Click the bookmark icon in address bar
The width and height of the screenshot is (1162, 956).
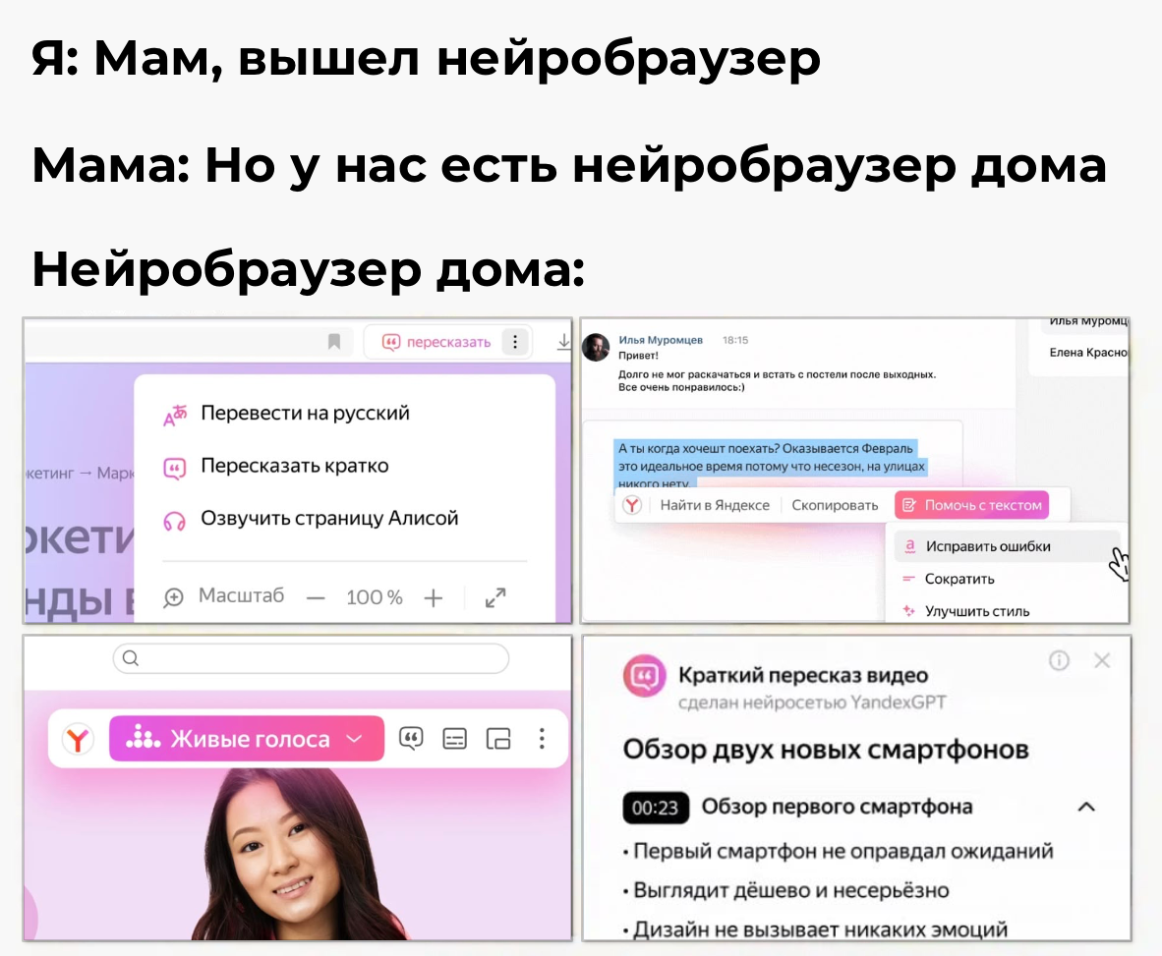(x=334, y=341)
